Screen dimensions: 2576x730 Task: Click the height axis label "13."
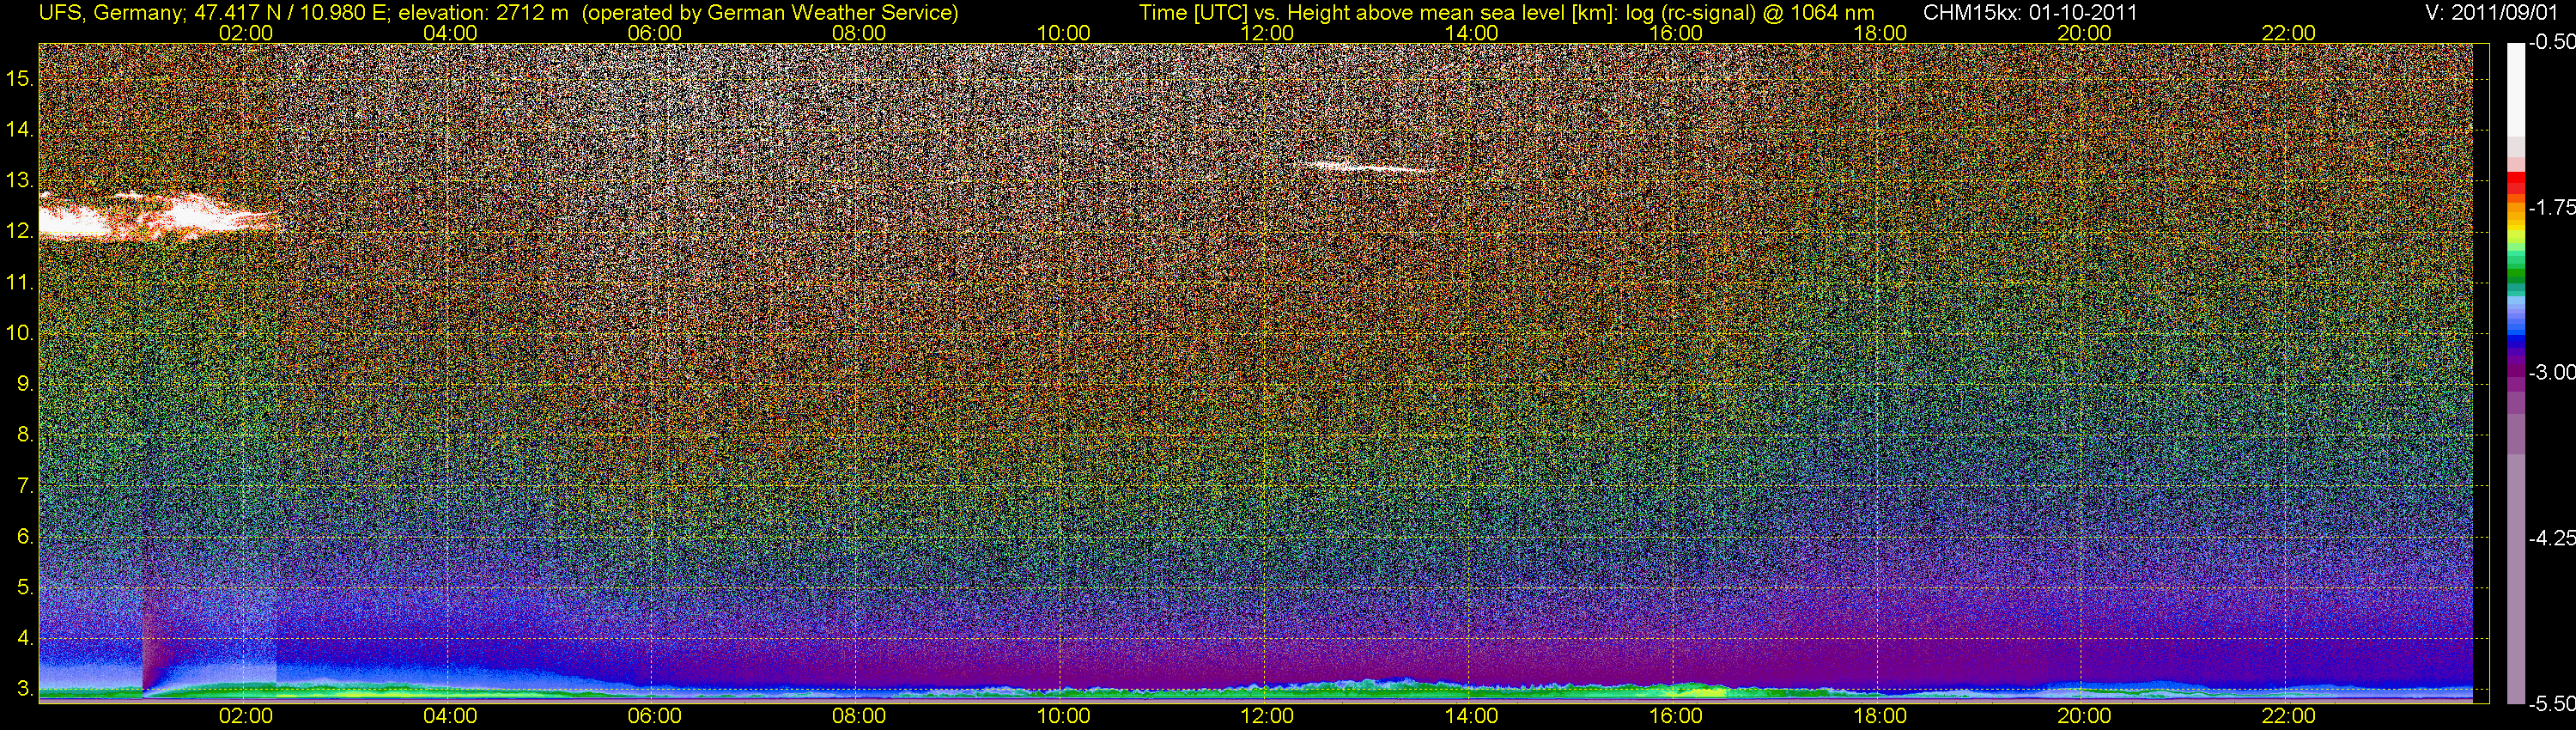[x=21, y=181]
